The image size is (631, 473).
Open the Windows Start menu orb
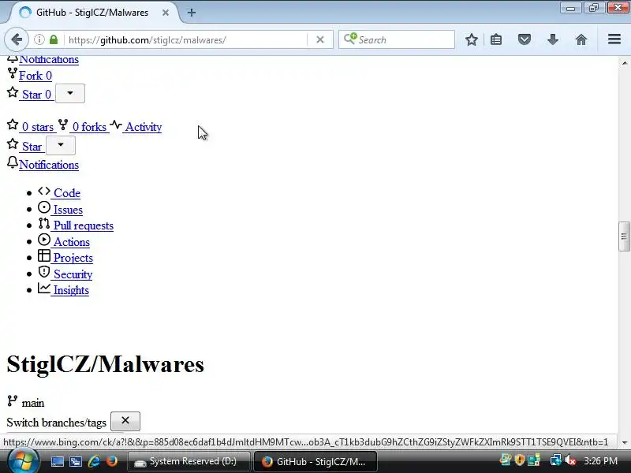pos(23,461)
